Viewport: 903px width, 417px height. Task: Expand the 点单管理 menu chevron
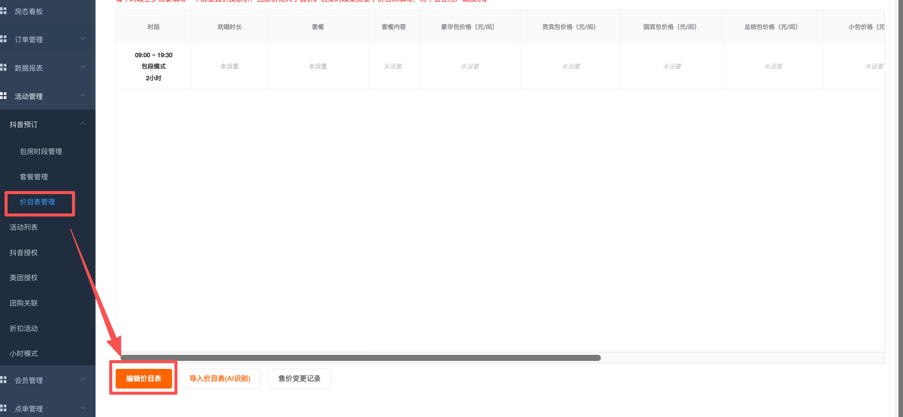(83, 408)
